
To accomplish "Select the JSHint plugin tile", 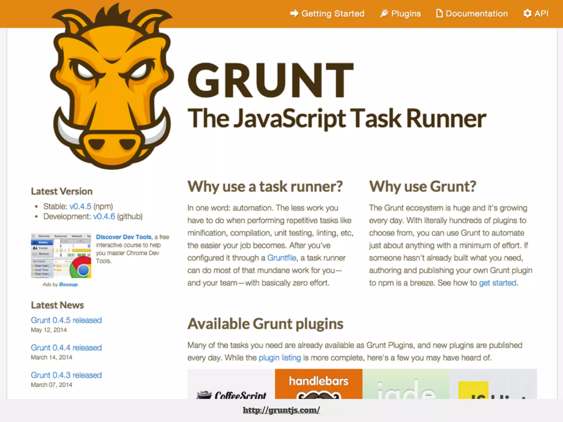I will pyautogui.click(x=493, y=384).
